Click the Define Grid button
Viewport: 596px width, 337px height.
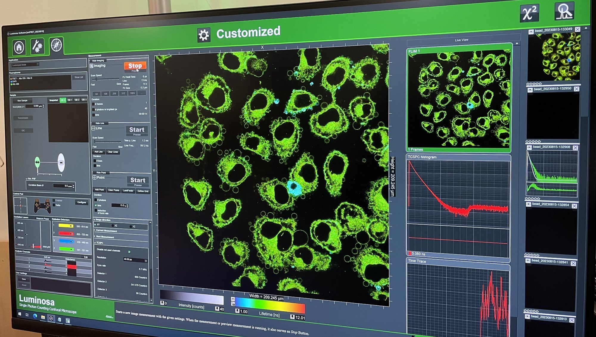(143, 191)
